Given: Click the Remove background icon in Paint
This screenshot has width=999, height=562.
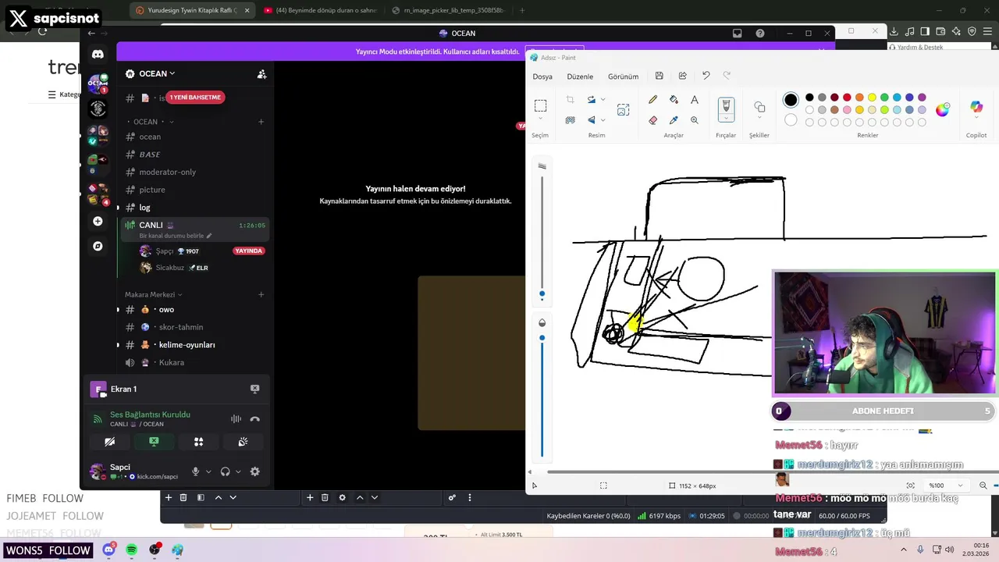Looking at the screenshot, I should [570, 120].
